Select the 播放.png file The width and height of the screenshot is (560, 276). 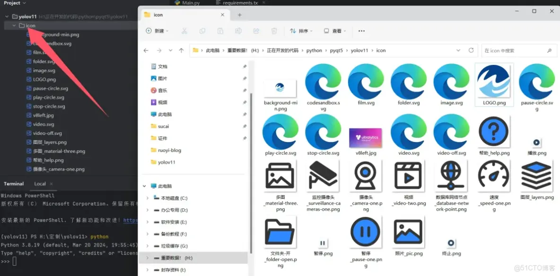536,142
